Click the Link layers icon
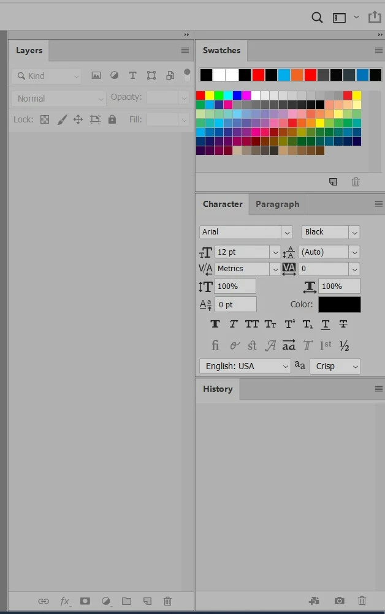Screen dimensions: 385x614 44,601
